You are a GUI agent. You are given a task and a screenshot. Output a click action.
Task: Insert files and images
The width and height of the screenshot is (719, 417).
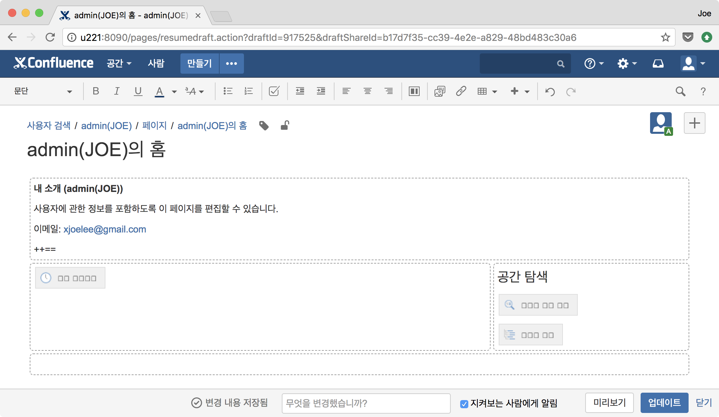pos(440,91)
